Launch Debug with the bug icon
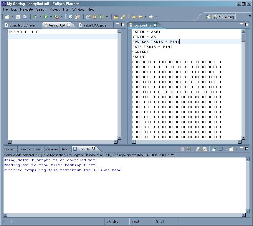The image size is (253, 226). click(35, 17)
